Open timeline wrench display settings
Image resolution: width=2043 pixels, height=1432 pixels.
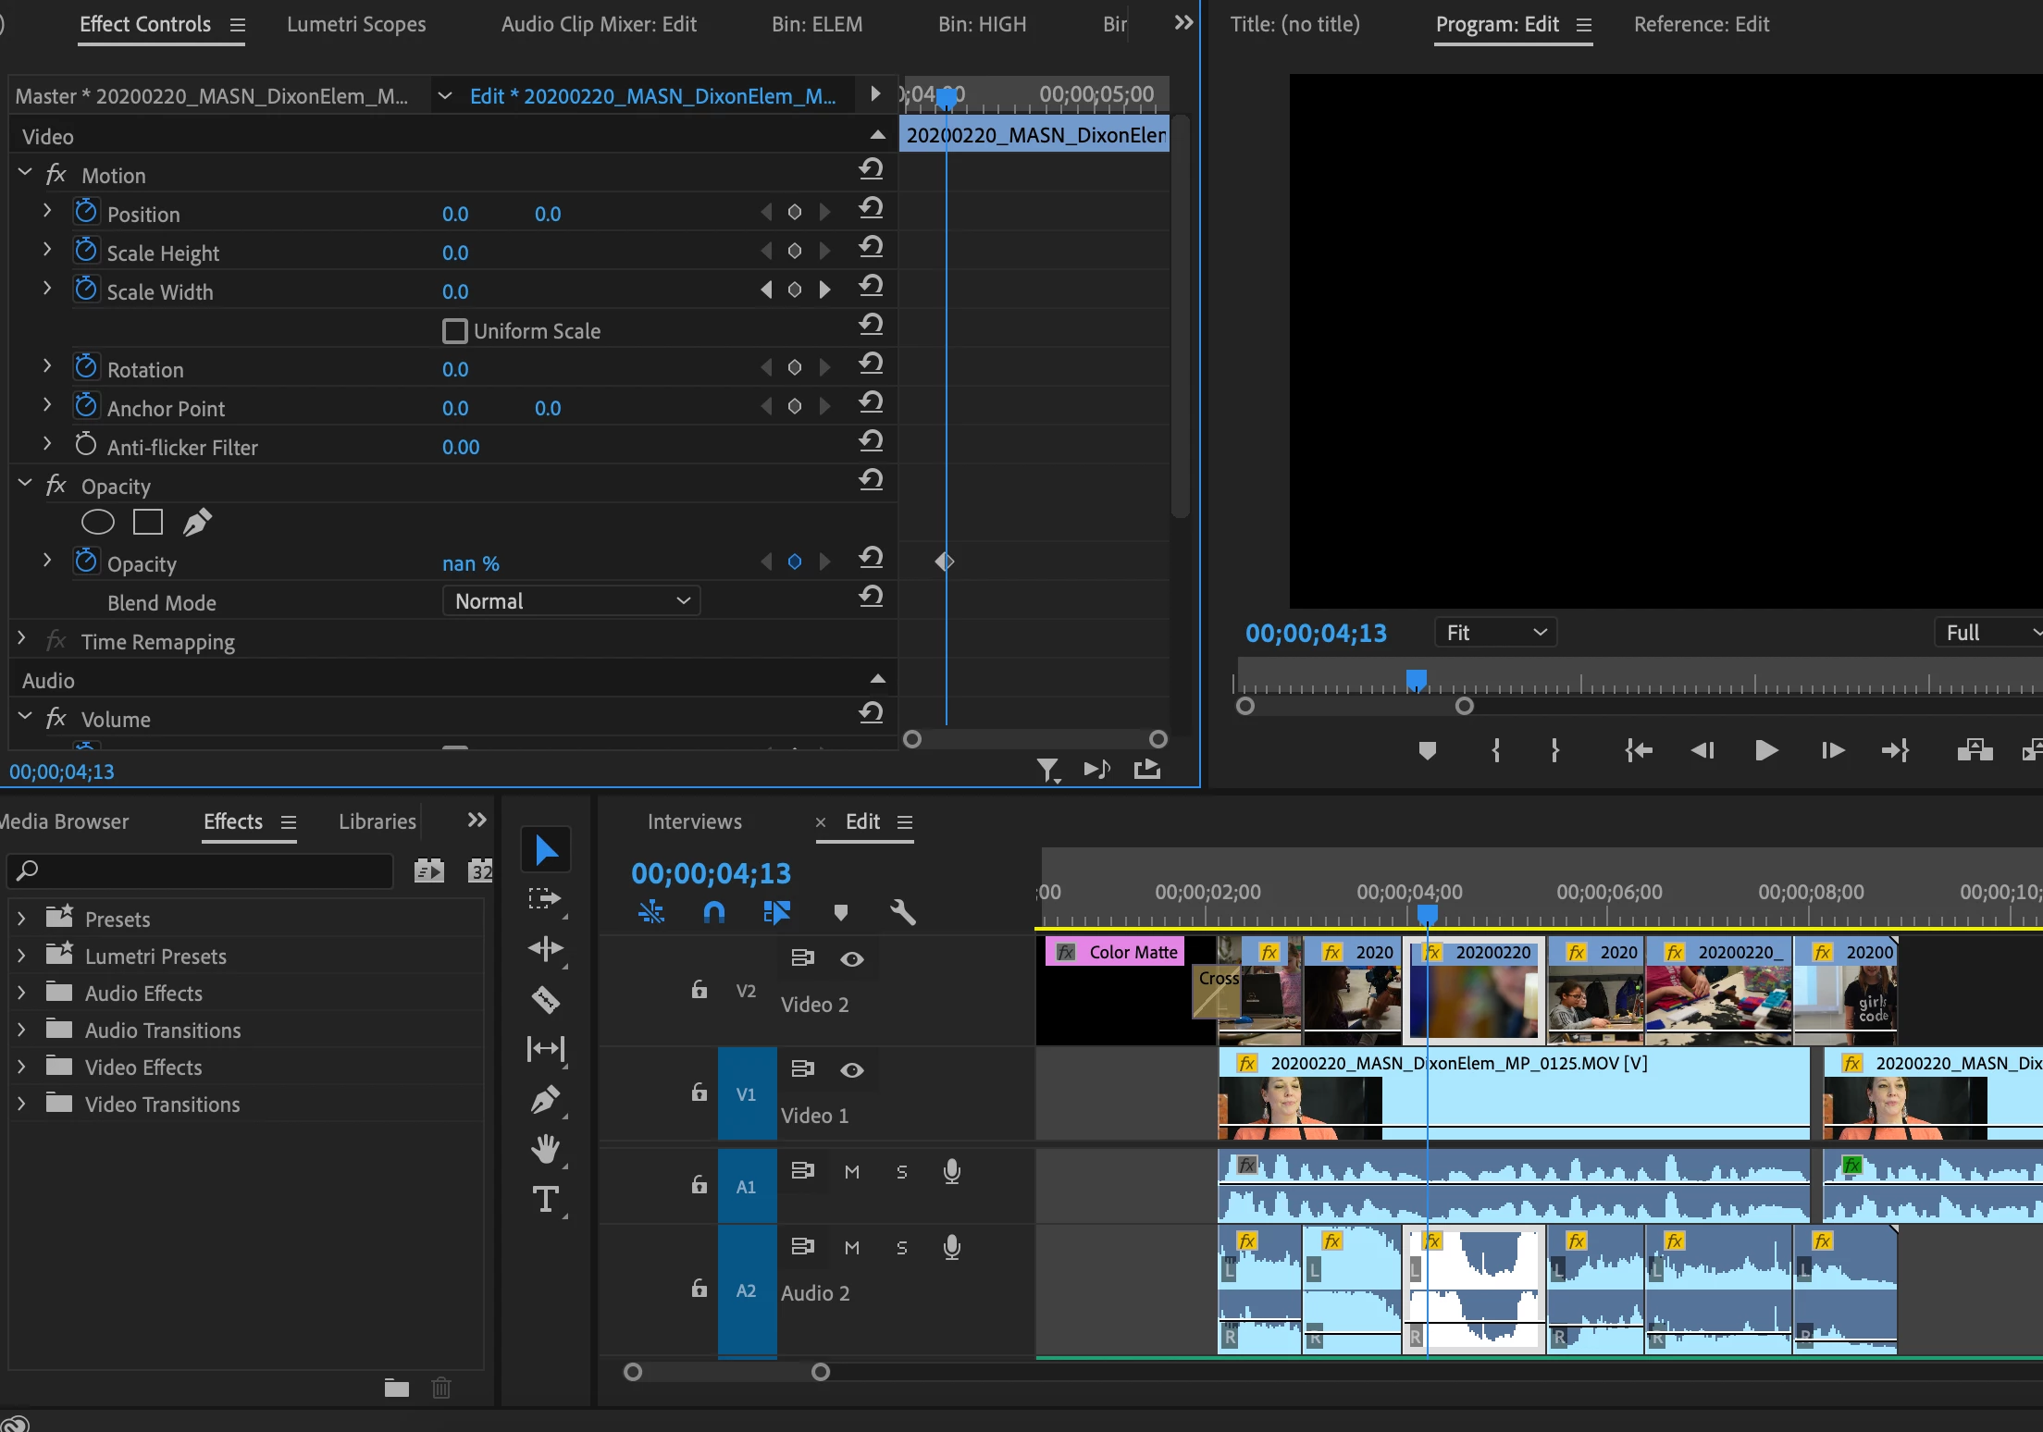(902, 913)
